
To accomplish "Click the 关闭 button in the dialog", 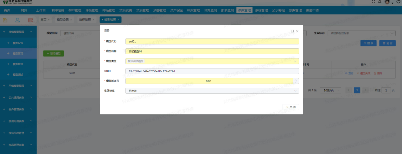I will tap(291, 107).
